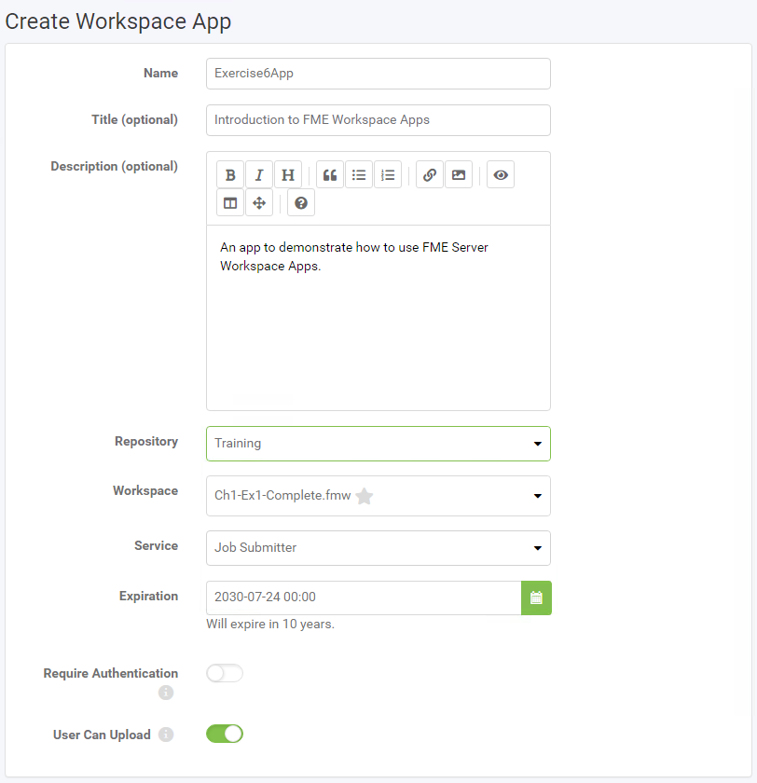Click into the Title (optional) field
This screenshot has width=757, height=783.
tap(378, 120)
